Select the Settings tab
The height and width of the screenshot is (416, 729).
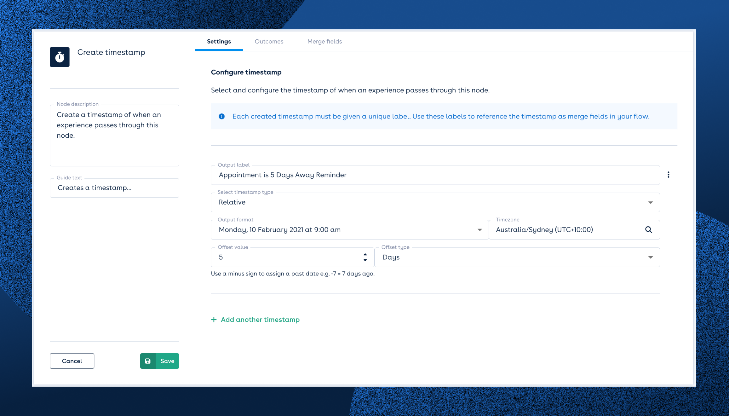point(219,41)
